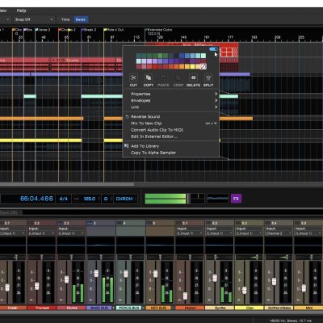Click the reverse arrow icon beside Reverse Sound
Viewport: 323px width, 323px height.
pyautogui.click(x=127, y=116)
